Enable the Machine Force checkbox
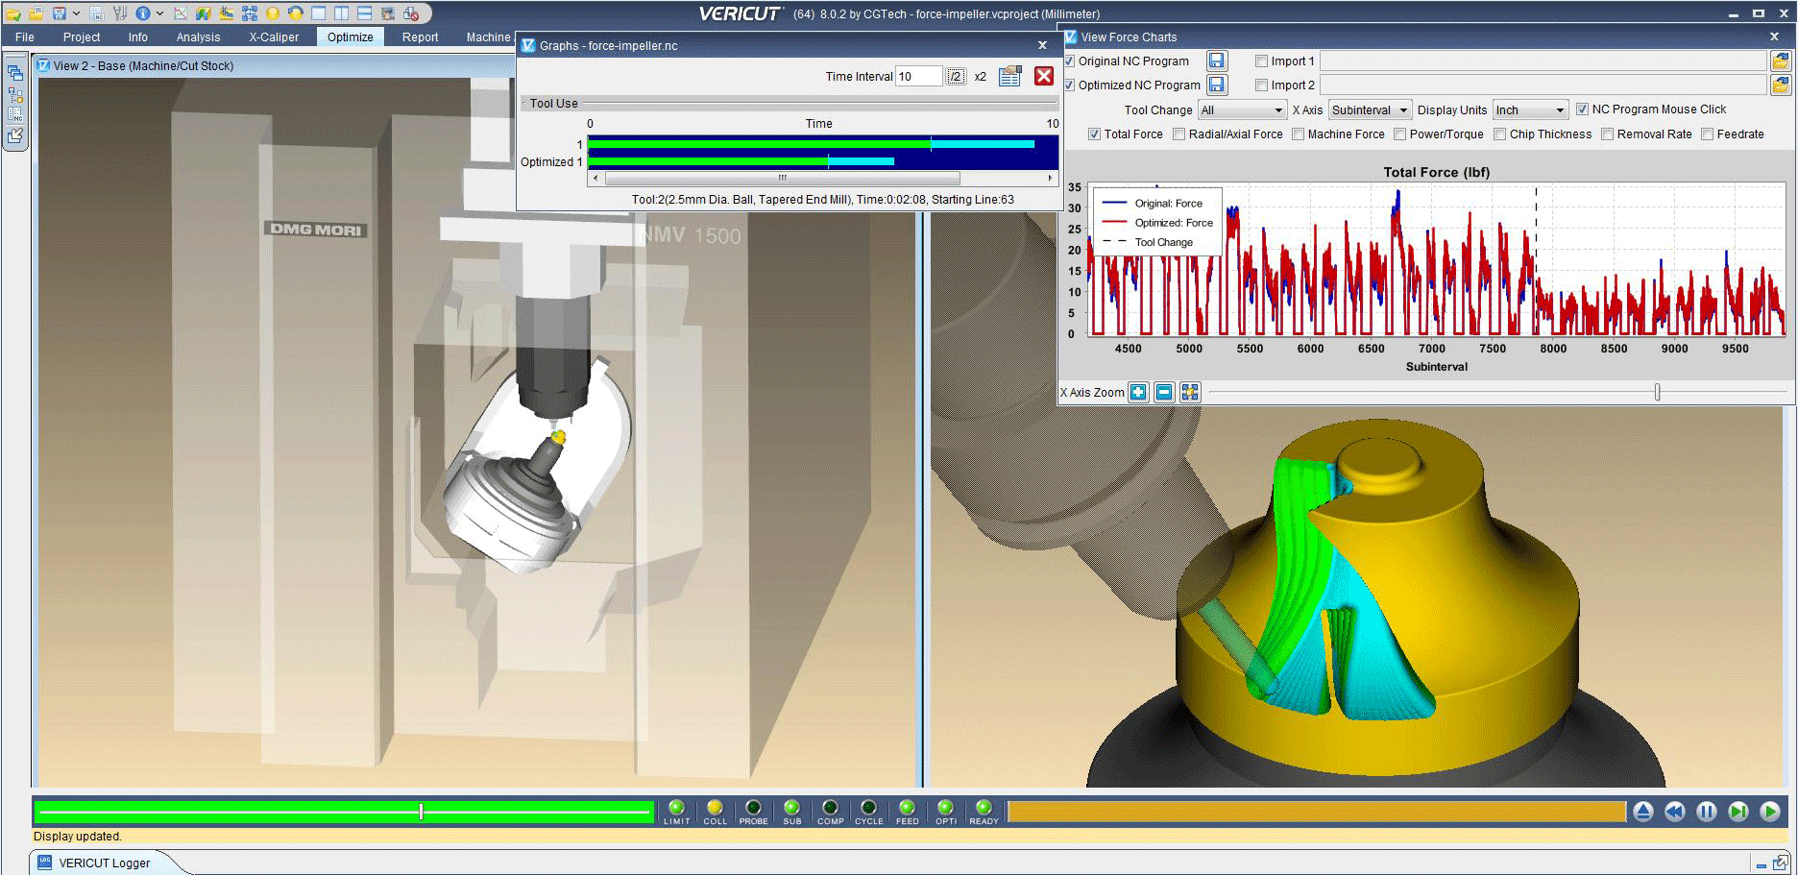 1298,134
